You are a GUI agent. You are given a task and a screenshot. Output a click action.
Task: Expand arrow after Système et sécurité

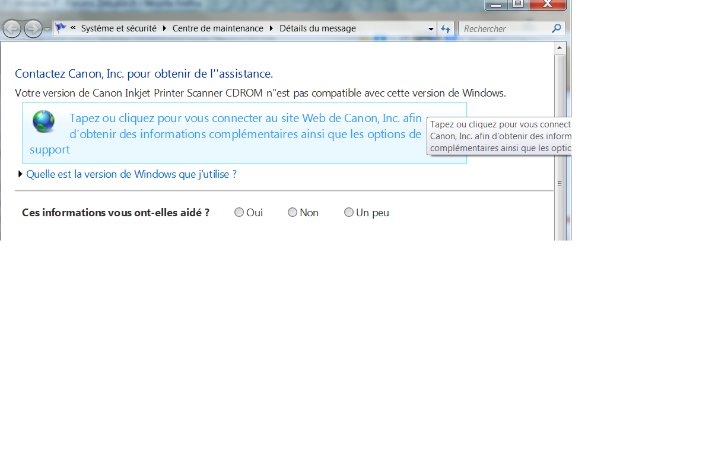164,28
